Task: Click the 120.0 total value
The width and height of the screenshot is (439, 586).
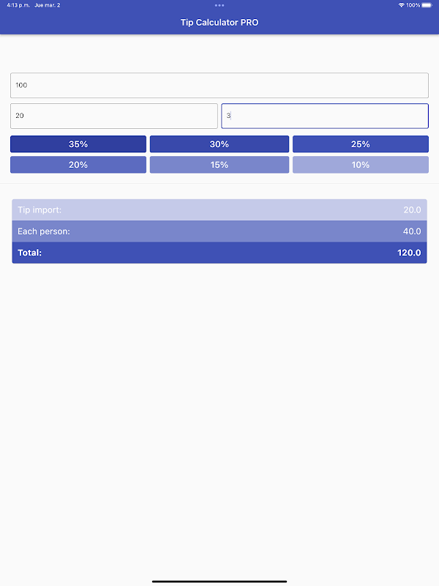Action: [409, 253]
